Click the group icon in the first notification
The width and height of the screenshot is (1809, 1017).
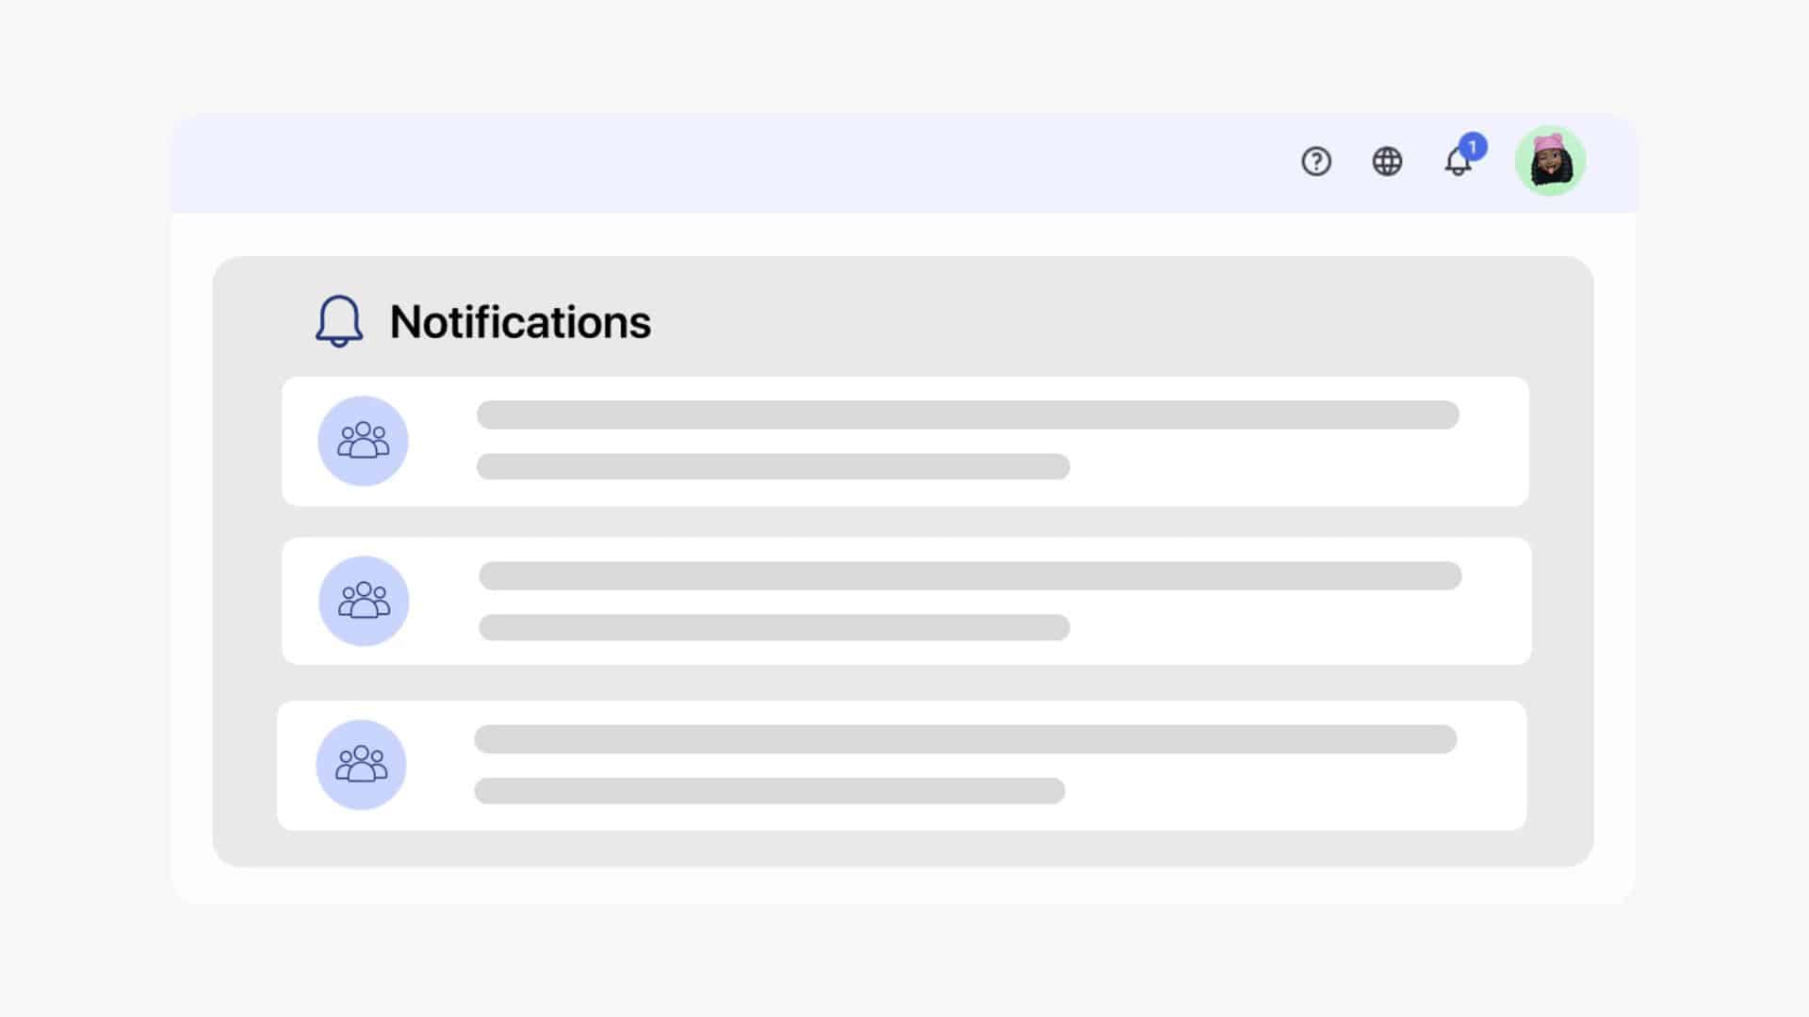(x=363, y=441)
